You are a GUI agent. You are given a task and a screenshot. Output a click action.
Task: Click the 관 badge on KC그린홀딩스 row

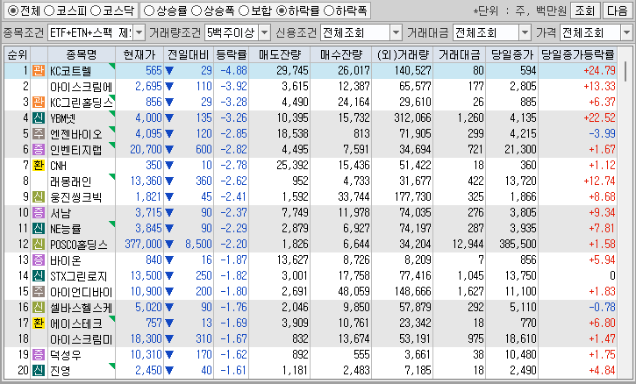pyautogui.click(x=39, y=103)
